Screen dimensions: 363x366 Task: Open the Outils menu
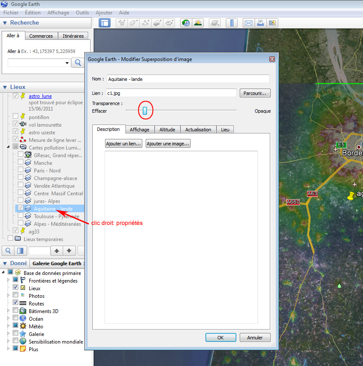click(x=82, y=13)
